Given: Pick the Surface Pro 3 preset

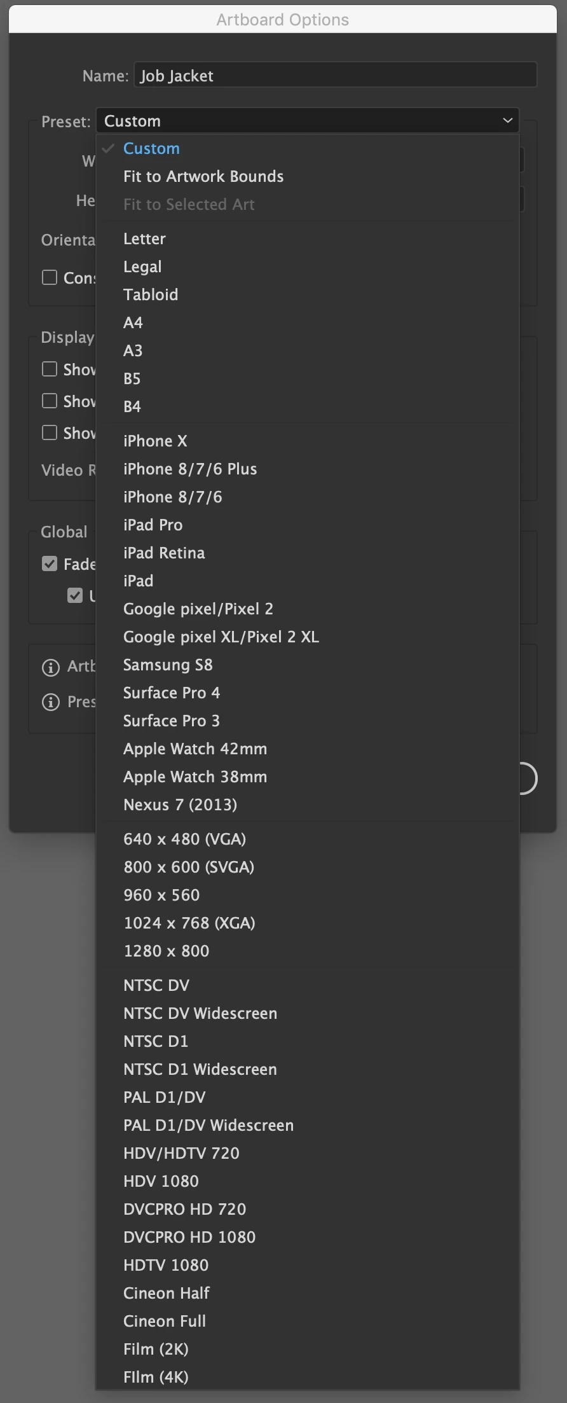Looking at the screenshot, I should [308, 721].
